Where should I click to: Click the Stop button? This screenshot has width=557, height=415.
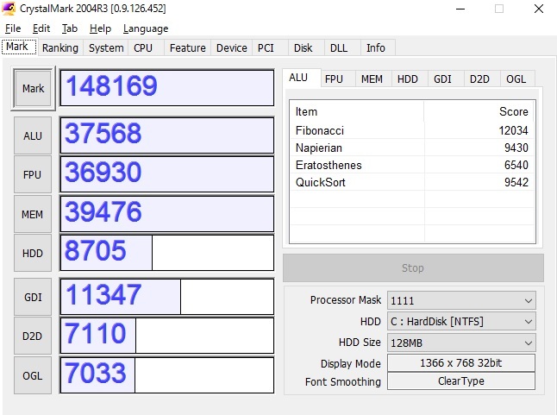coord(413,267)
